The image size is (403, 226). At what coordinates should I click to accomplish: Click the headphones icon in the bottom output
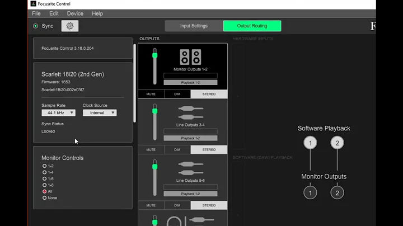click(174, 222)
